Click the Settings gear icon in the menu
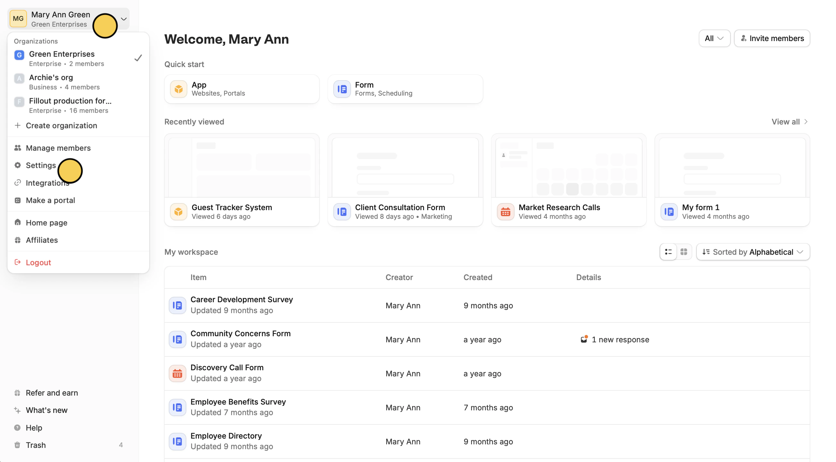The image size is (836, 462). pos(18,165)
